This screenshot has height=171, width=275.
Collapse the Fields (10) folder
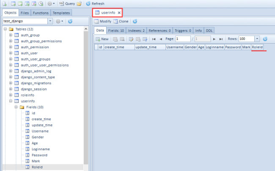16,107
